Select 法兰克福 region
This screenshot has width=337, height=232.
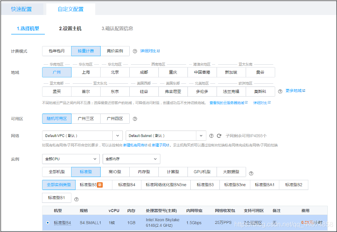point(231,92)
